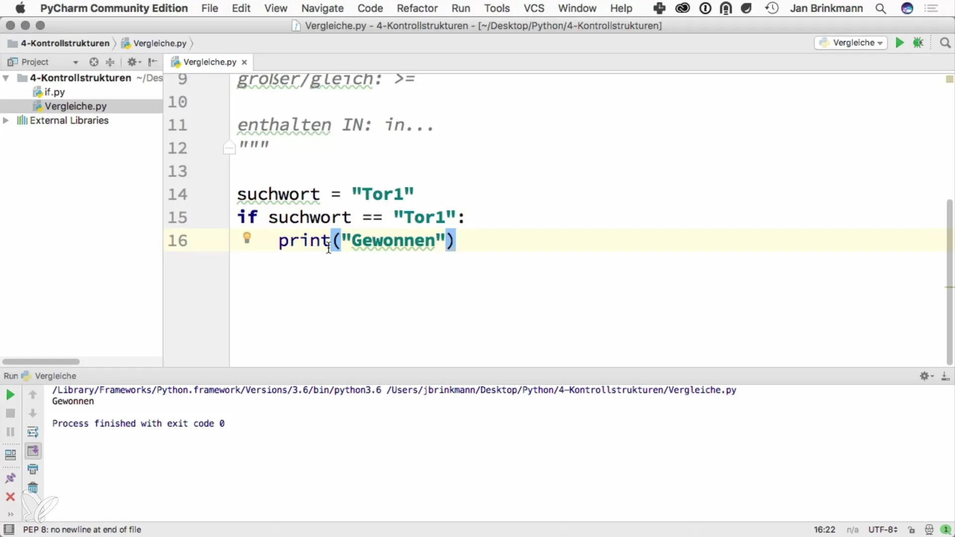Pause output in Run panel

point(10,432)
